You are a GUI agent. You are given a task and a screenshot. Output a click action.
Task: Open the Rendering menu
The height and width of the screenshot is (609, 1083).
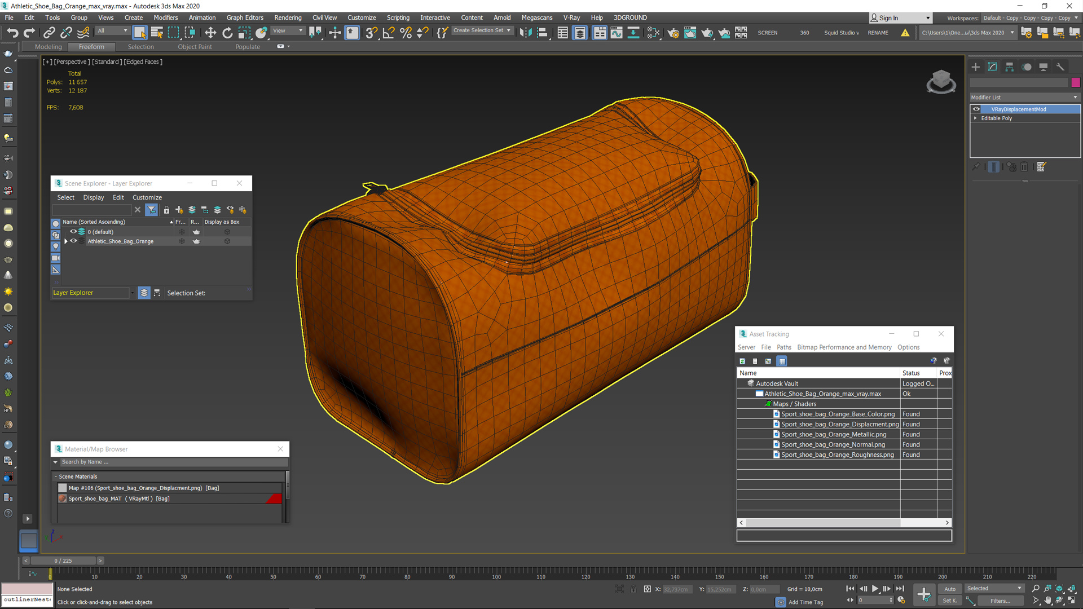[288, 17]
